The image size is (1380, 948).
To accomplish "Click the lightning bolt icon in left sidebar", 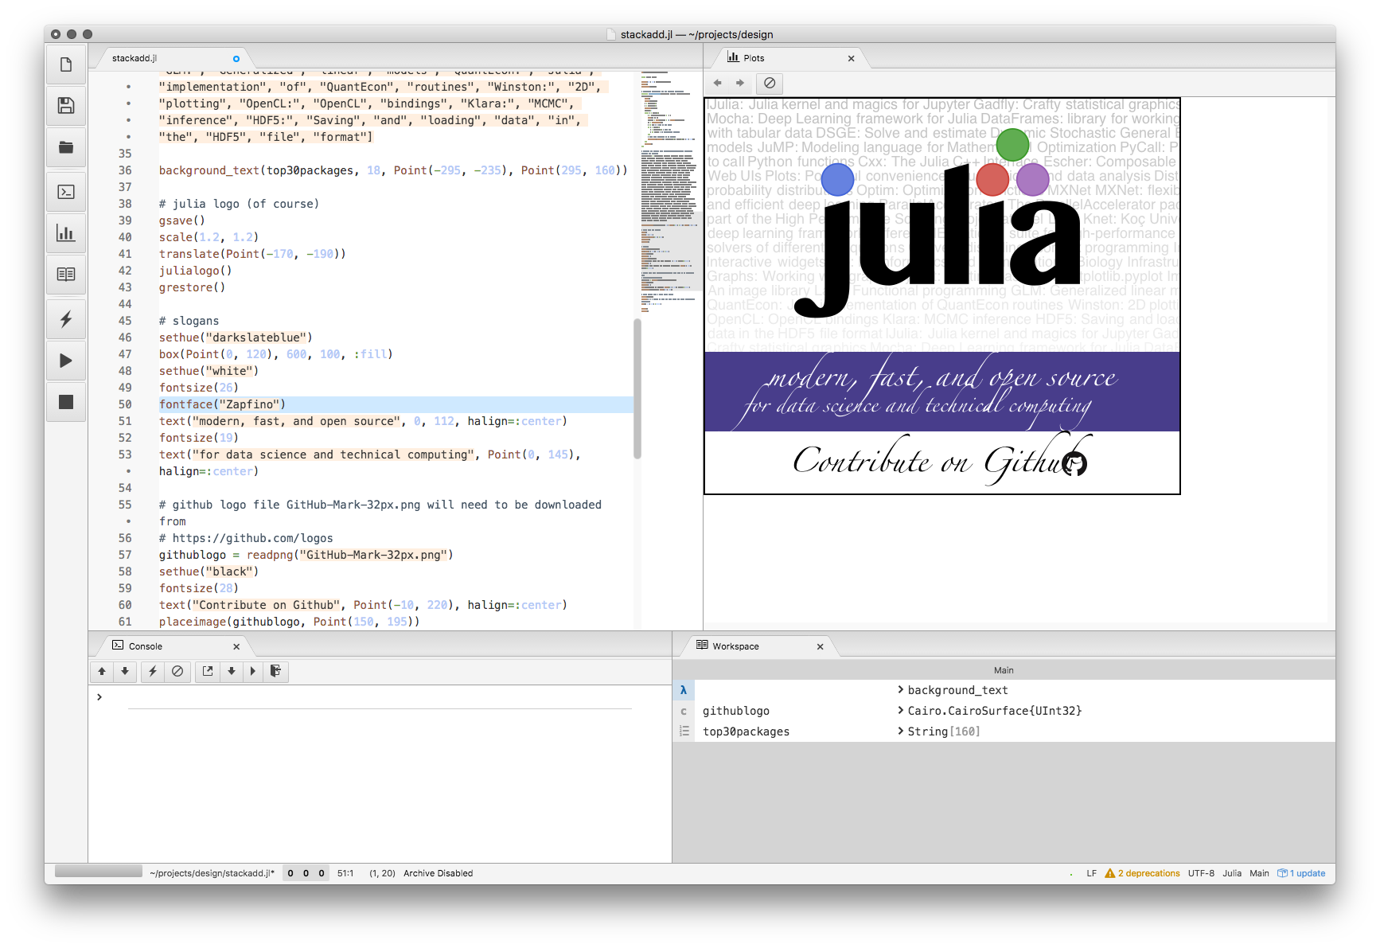I will click(66, 319).
